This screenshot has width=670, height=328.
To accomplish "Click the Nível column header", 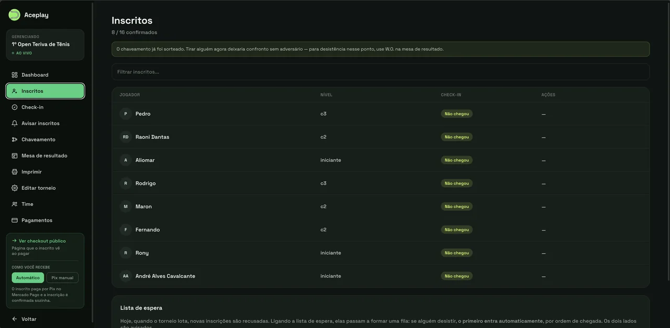I will coord(326,95).
